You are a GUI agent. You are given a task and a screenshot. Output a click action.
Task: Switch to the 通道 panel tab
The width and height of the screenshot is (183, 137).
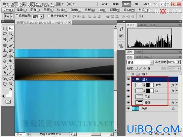point(138,57)
